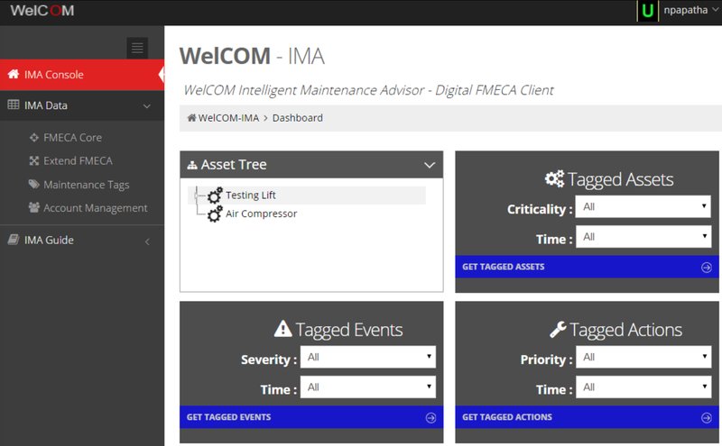Click the green U user avatar
This screenshot has height=446, width=722.
(648, 11)
